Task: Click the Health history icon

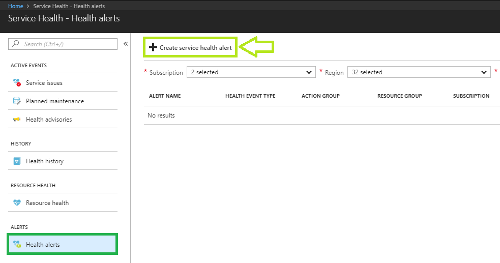Action: [x=17, y=161]
